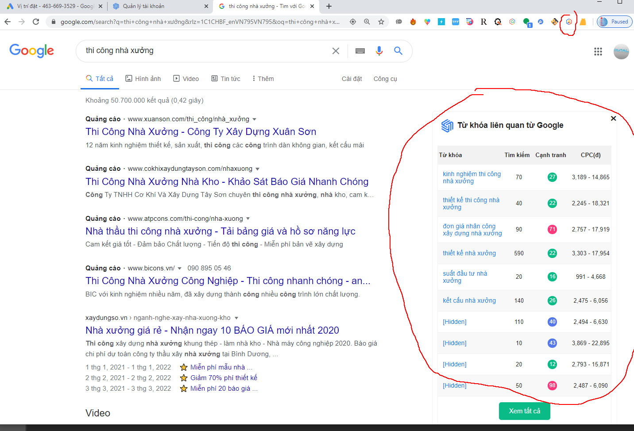This screenshot has height=431, width=634.
Task: Close the related keywords panel
Action: pyautogui.click(x=613, y=118)
